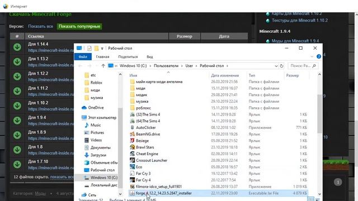This screenshot has width=358, height=201.
Task: Click the green download arrow for 1.13.2
Action: 17,62
